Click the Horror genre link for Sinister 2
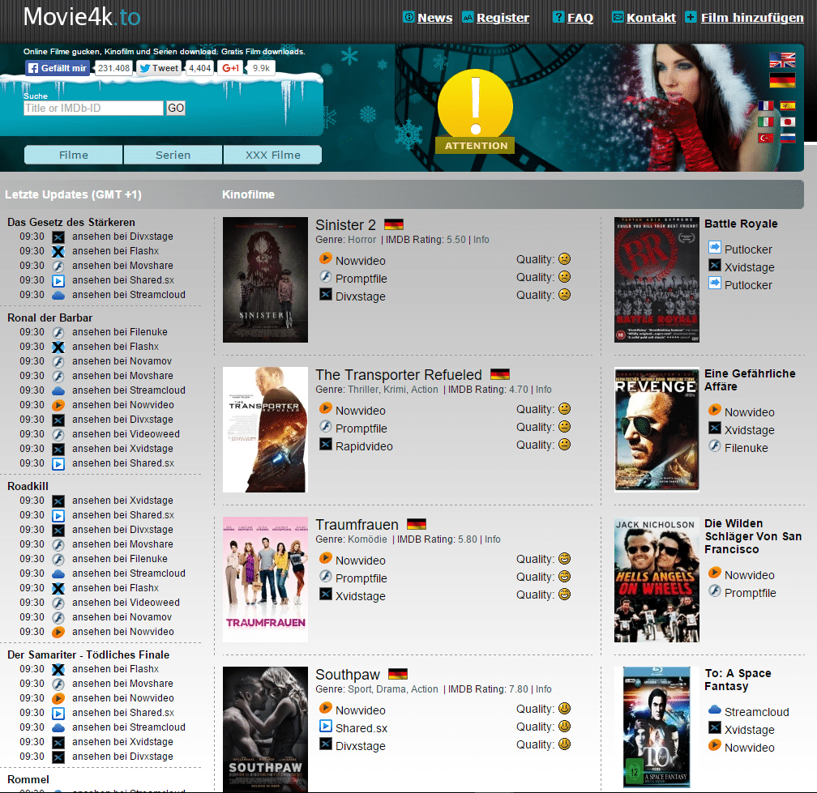Viewport: 817px width, 793px height. point(361,240)
